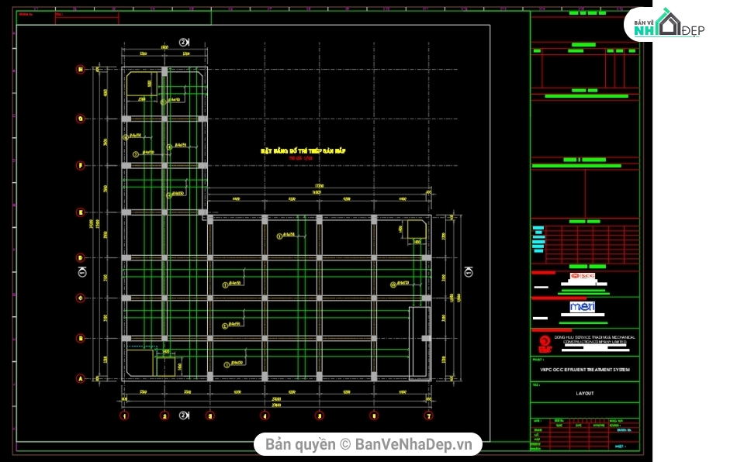
Task: Click column grid bubble 1 at bottom
Action: tap(123, 415)
